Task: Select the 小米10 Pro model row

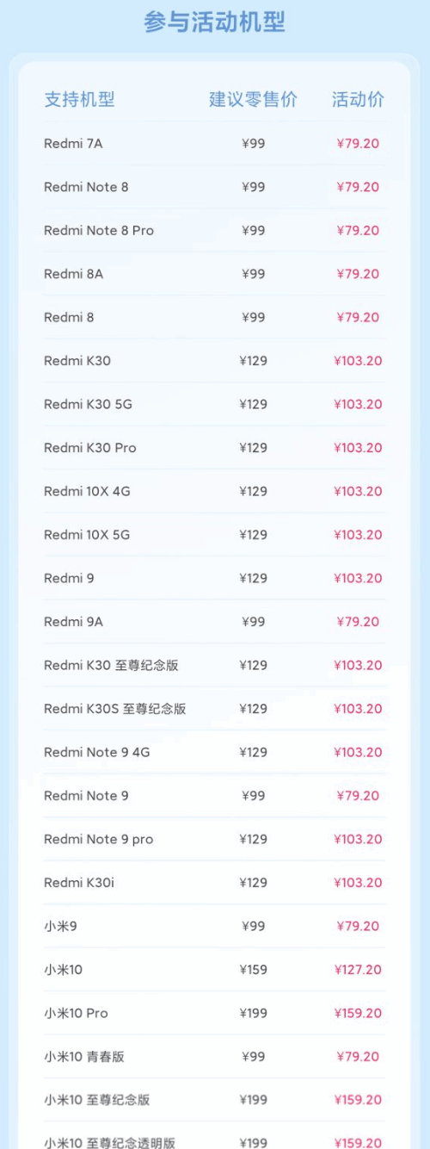Action: 214,1013
